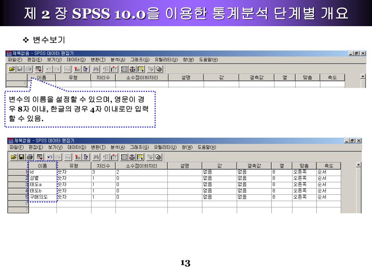Select the variable name cell "구매의도"

43,197
